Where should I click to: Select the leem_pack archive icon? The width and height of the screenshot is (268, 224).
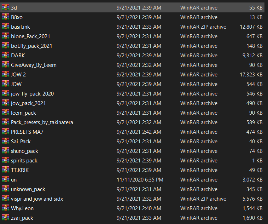pyautogui.click(x=6, y=113)
